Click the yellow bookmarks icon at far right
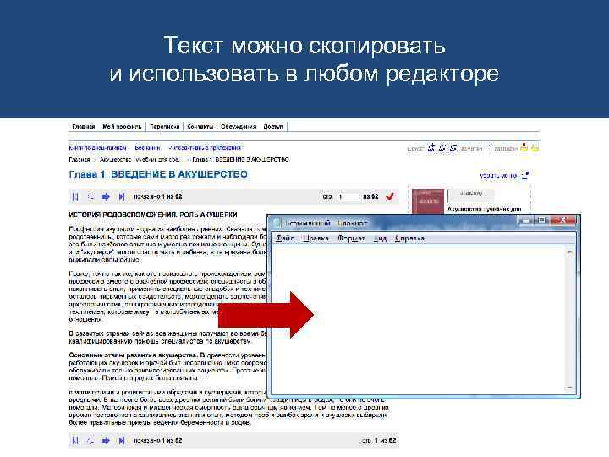 point(535,147)
